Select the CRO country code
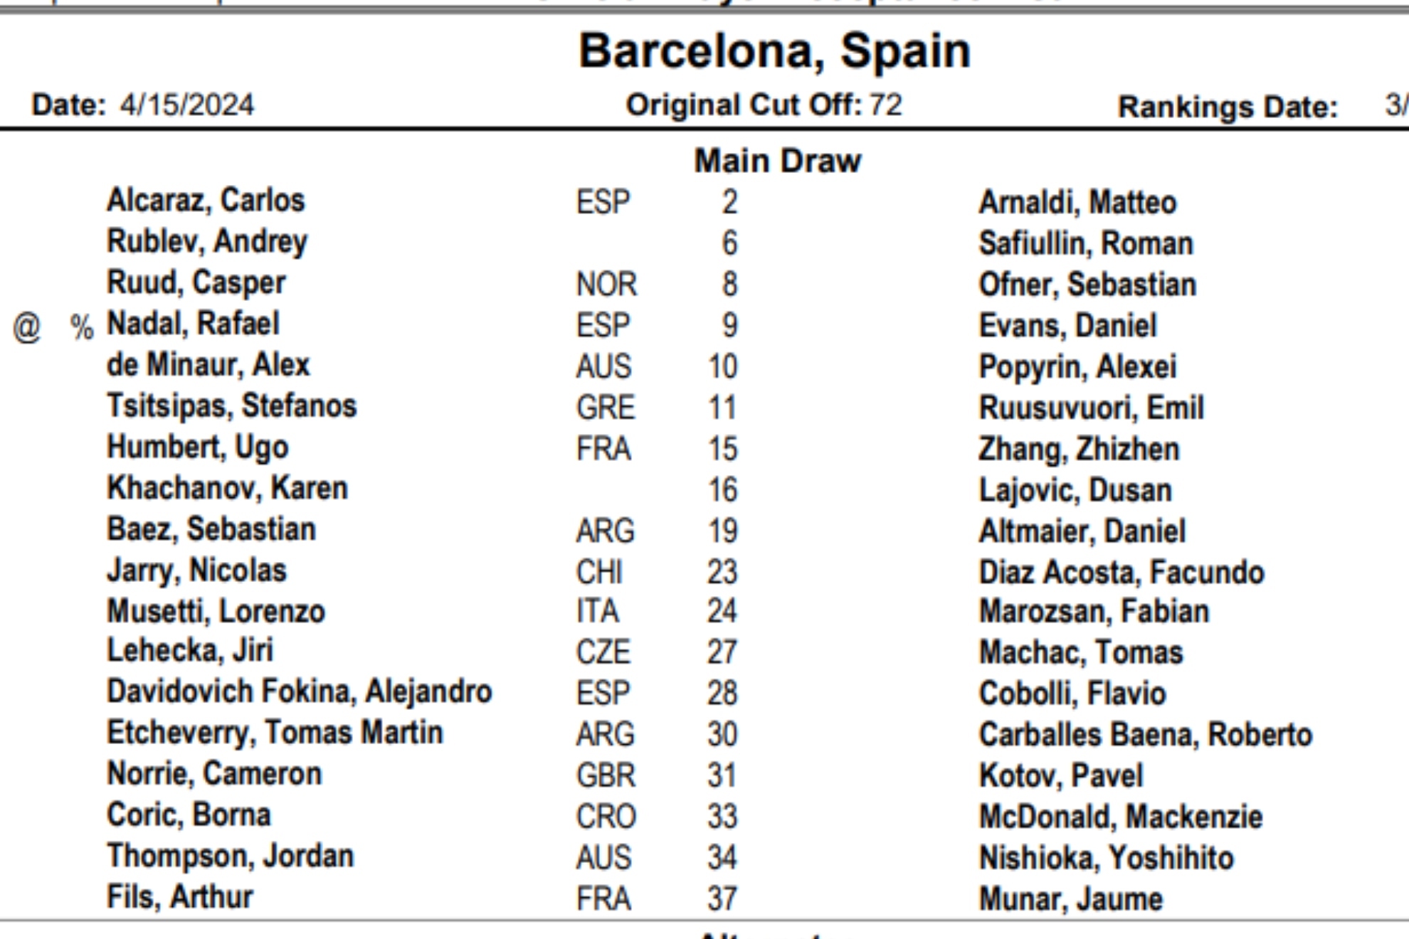The width and height of the screenshot is (1409, 939). (606, 817)
